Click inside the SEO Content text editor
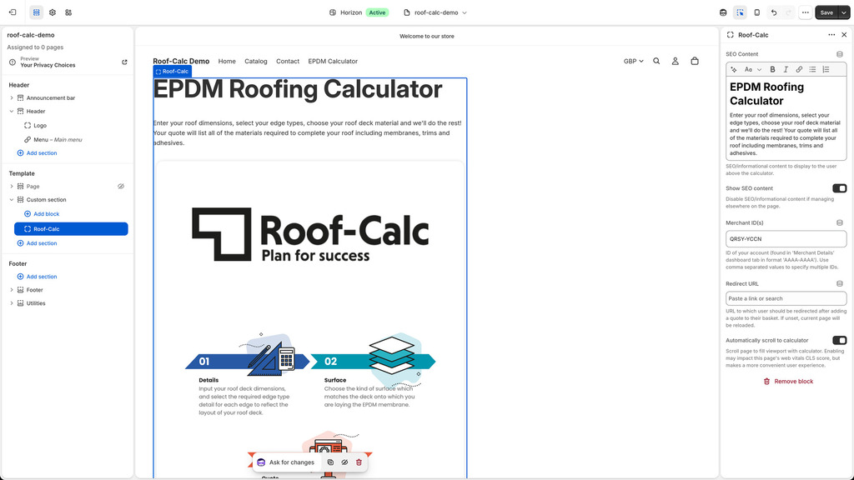 (x=786, y=117)
